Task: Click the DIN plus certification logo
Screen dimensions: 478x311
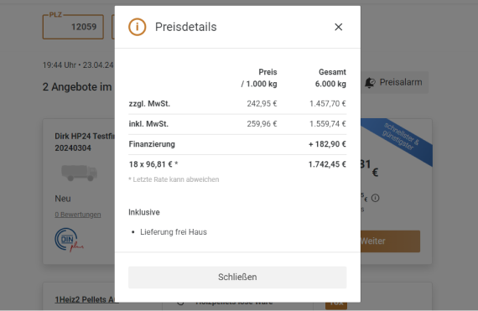Action: click(69, 240)
